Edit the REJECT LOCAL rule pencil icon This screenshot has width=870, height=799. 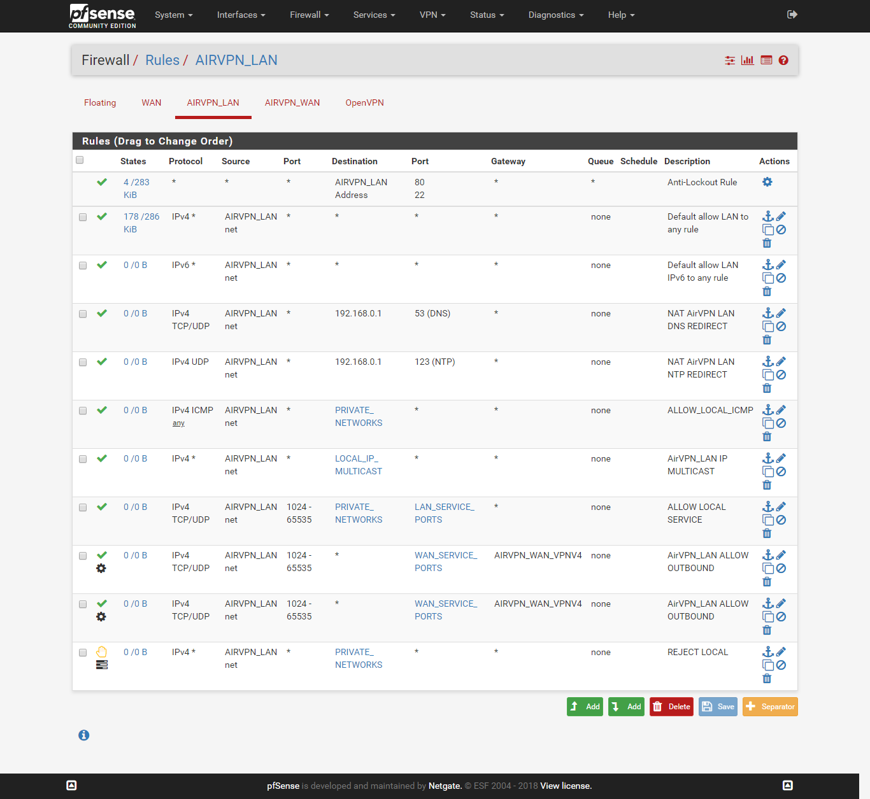[781, 652]
